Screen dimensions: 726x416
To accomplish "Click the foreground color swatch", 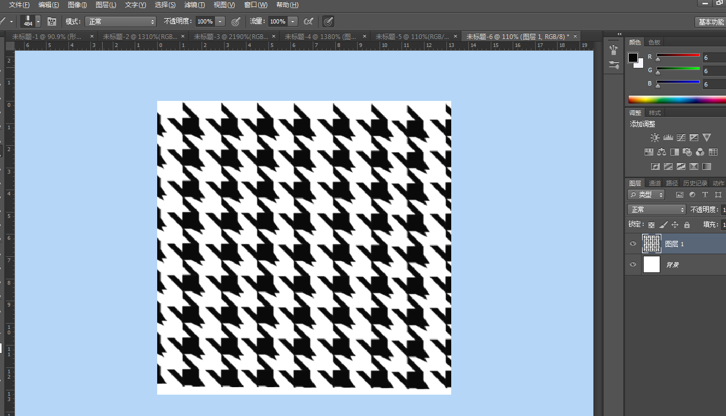I will (633, 57).
